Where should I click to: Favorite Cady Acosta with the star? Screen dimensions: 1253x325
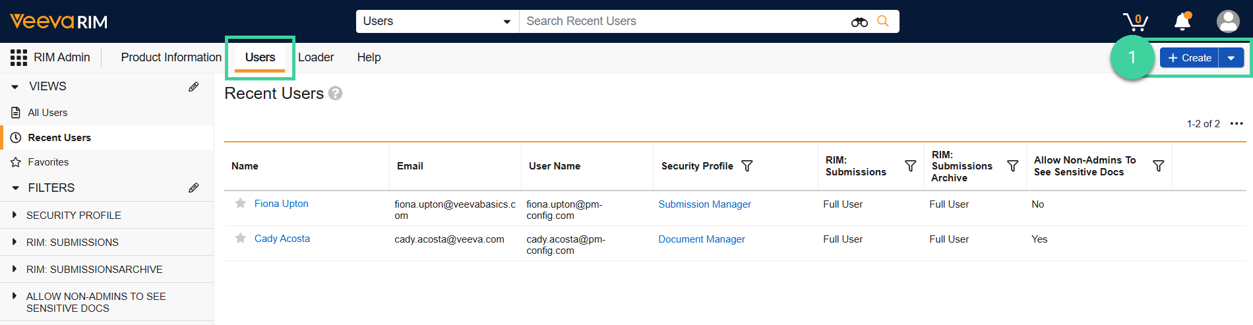coord(241,238)
